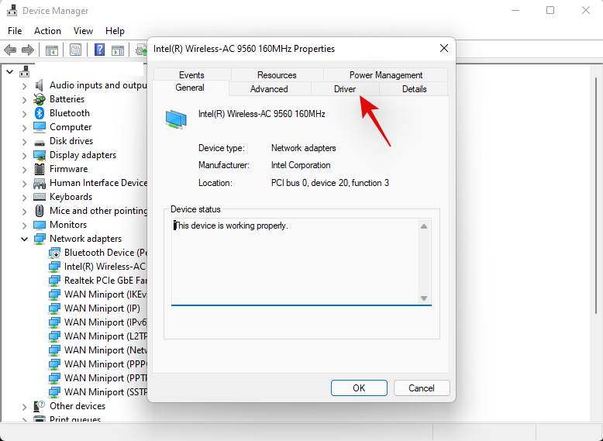Viewport: 603px width, 441px height.
Task: Expand the Audio inputs and outputs node
Action: point(24,86)
